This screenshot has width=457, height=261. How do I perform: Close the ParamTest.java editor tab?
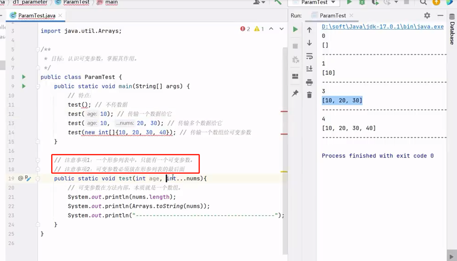60,15
